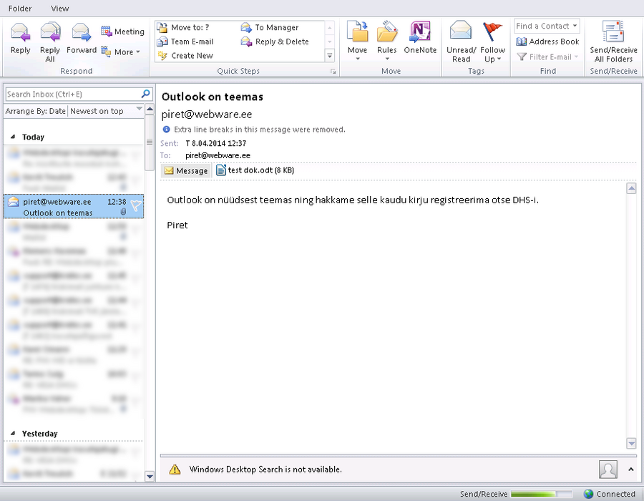Open the Move dropdown

coord(357,41)
